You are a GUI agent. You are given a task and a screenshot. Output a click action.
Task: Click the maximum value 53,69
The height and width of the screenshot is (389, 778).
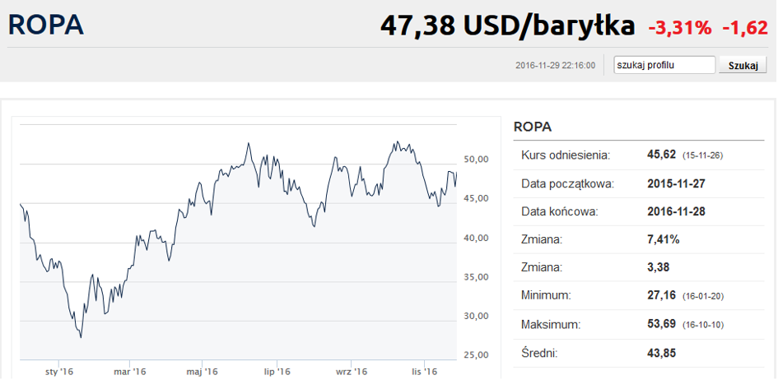click(x=661, y=324)
